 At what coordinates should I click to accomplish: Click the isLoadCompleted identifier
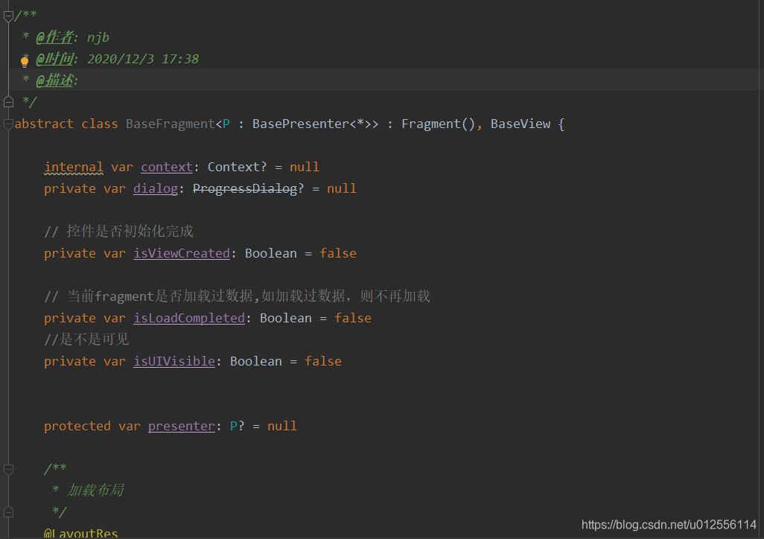(x=188, y=318)
